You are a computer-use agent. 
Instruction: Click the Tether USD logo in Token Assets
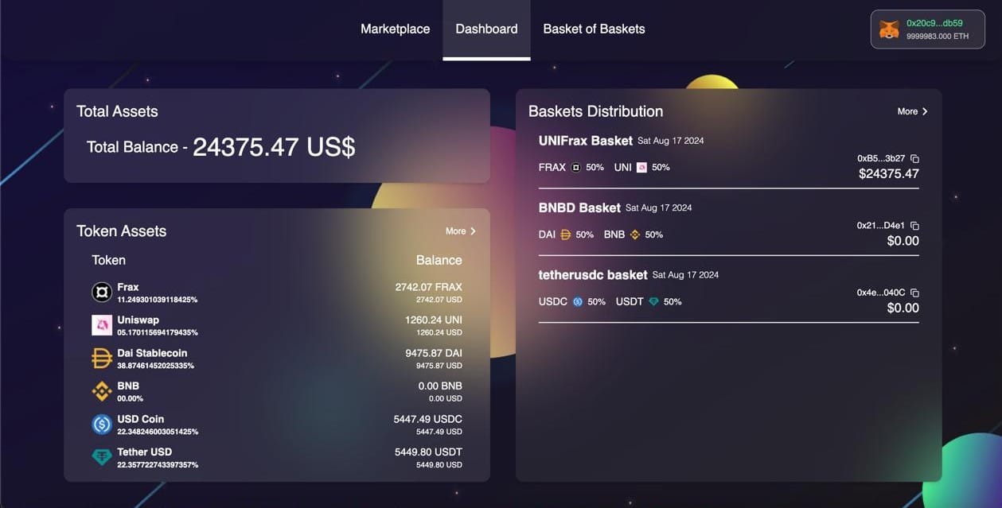pyautogui.click(x=102, y=457)
